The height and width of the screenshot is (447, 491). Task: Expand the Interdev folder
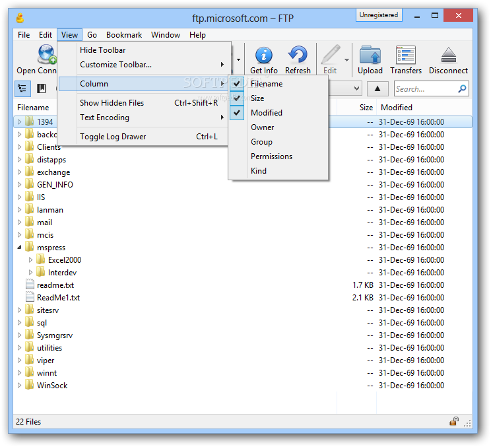(x=30, y=272)
